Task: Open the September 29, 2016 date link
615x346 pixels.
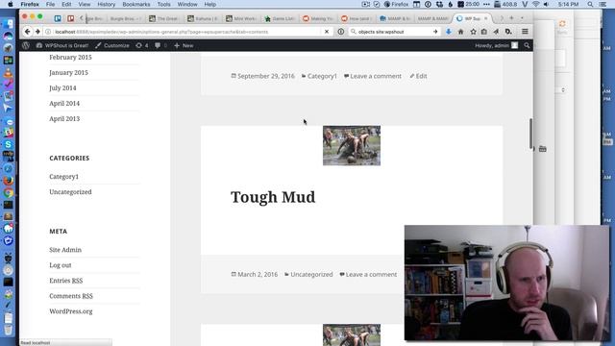Action: (266, 76)
